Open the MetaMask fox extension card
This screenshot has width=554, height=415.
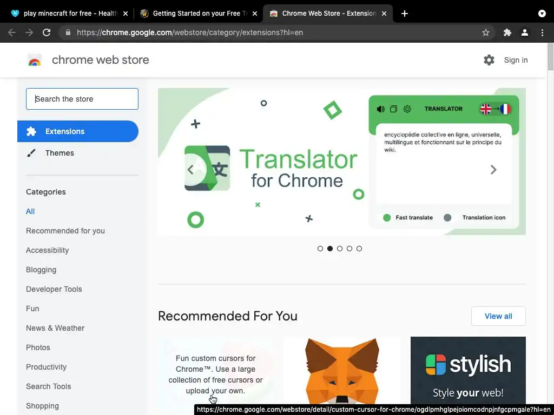coord(342,371)
